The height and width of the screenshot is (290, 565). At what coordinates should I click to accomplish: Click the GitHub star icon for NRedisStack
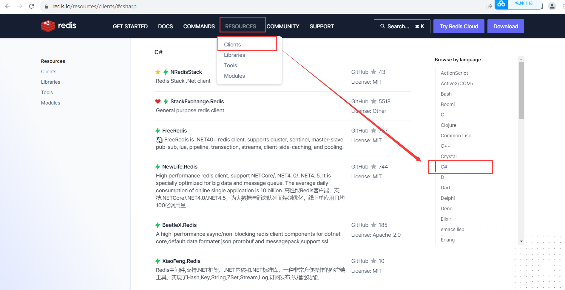[x=373, y=72]
